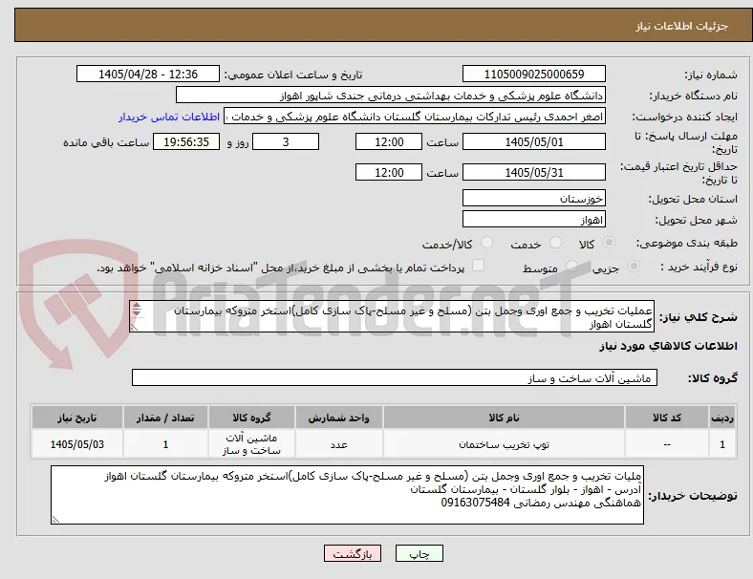Click the resize grip of the توضیحات خریدار box
Image resolution: width=753 pixels, height=579 pixels.
[55, 519]
